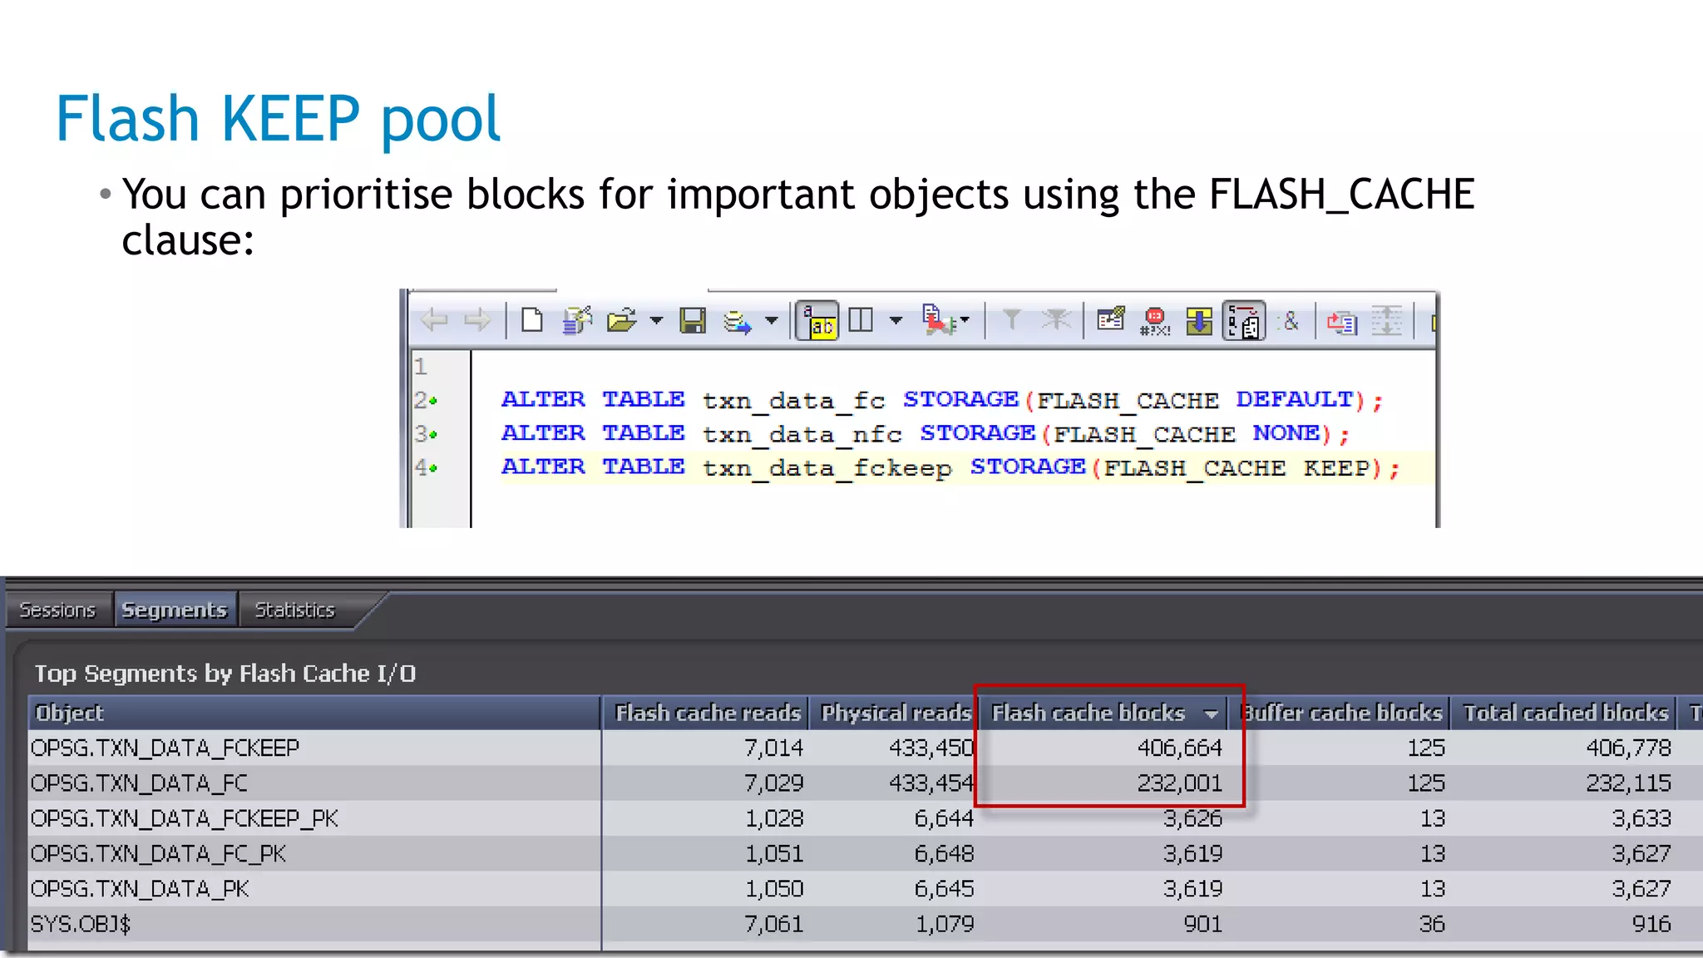Click the filter funnel icon
1703x958 pixels.
coord(1011,319)
